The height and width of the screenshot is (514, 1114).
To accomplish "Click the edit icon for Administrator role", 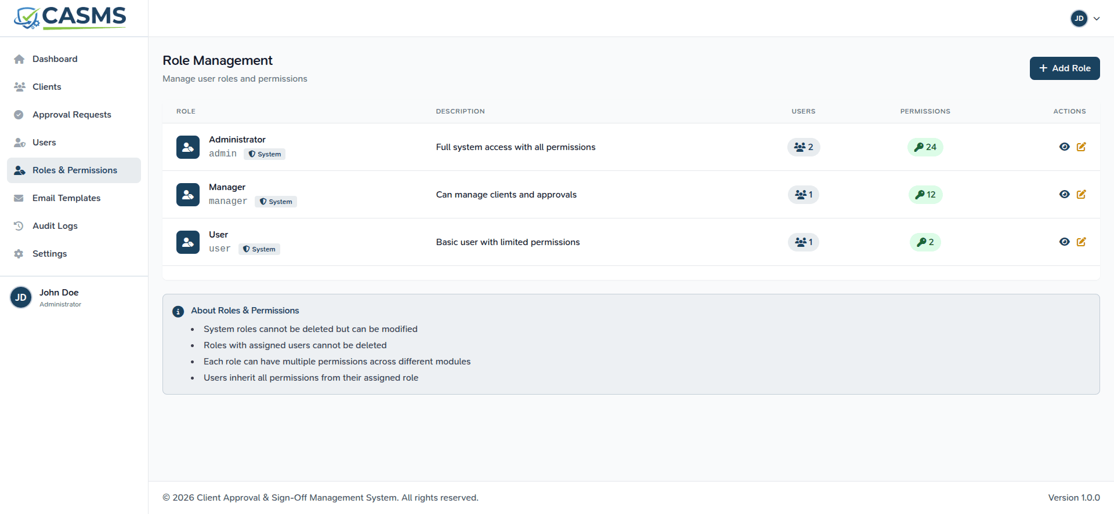I will [x=1081, y=147].
